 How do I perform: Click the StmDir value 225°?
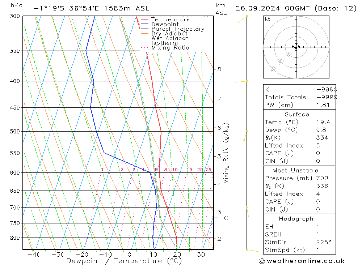324,242
